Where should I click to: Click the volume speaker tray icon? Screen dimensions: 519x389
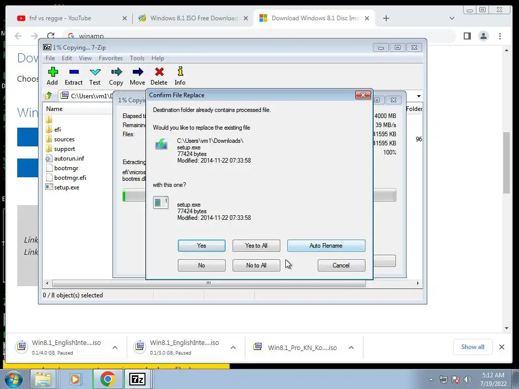click(467, 379)
